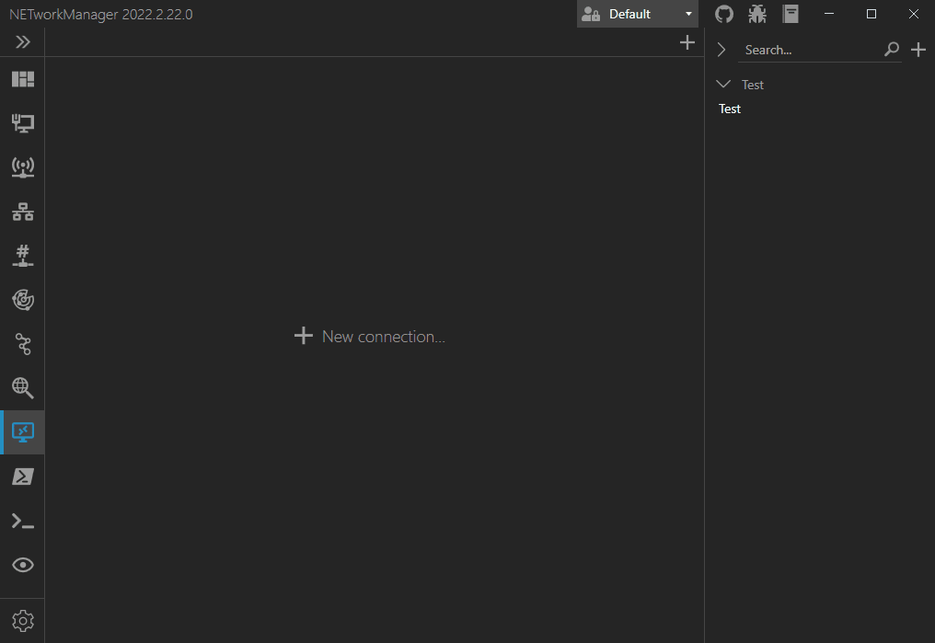Open the Network Interface tool icon
Viewport: 935px width, 643px height.
23,122
